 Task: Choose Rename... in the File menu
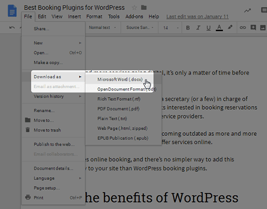(53, 111)
